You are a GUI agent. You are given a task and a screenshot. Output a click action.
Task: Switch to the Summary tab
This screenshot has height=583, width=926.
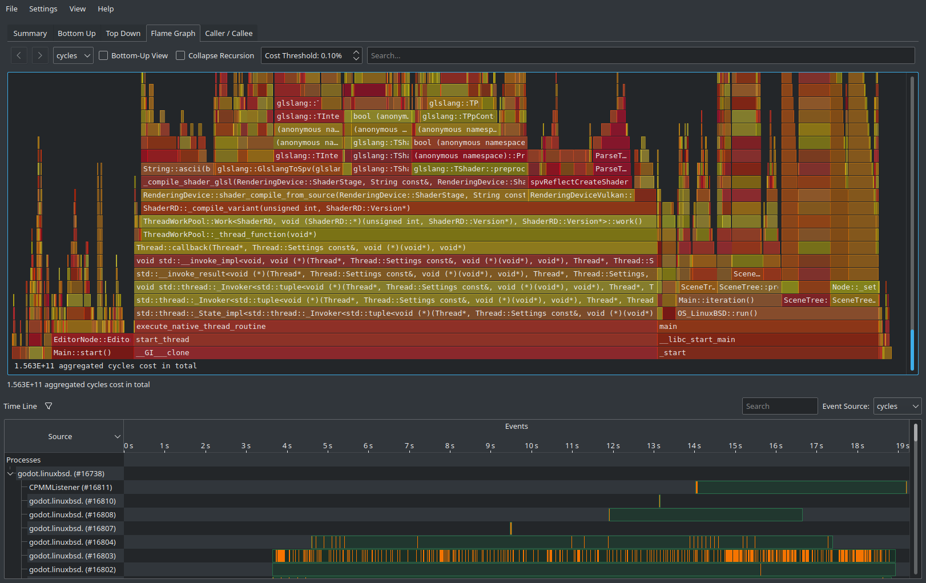pos(29,33)
